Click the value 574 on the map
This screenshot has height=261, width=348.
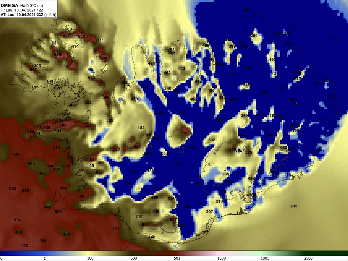pyautogui.click(x=17, y=220)
